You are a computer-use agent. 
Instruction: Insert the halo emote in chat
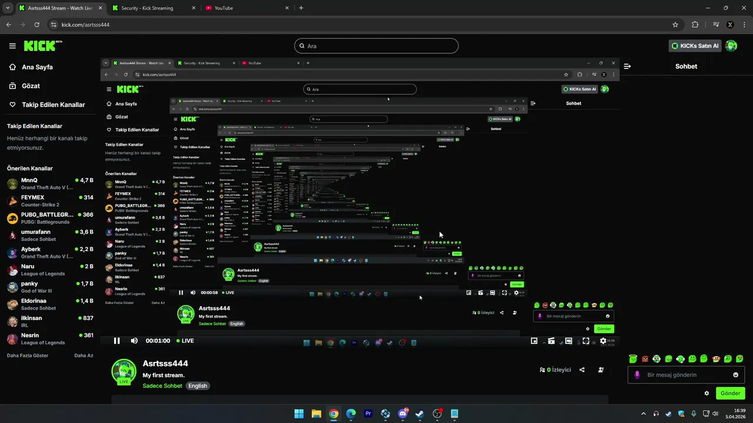[x=632, y=358]
